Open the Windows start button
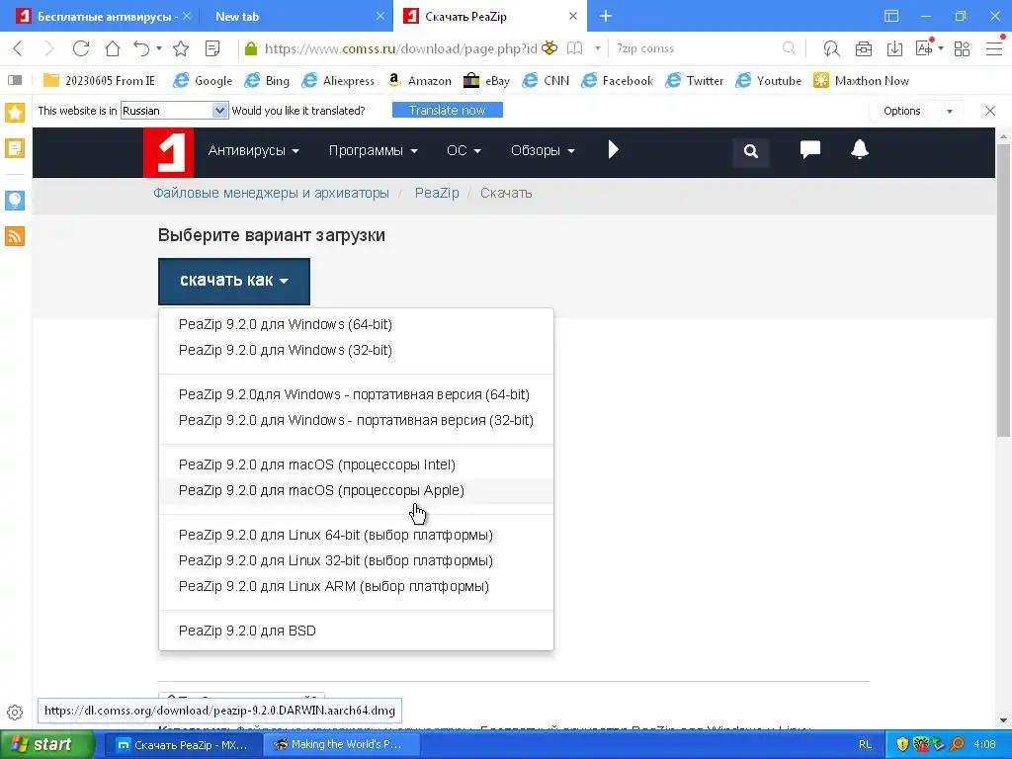 (x=47, y=744)
